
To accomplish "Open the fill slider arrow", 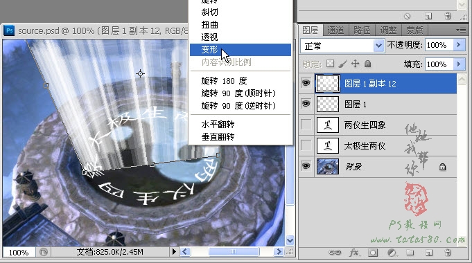I will pos(459,64).
